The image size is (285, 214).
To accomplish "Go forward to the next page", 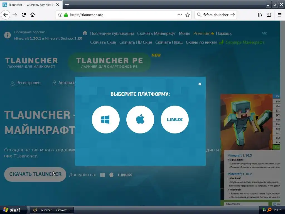I will pos(15,15).
